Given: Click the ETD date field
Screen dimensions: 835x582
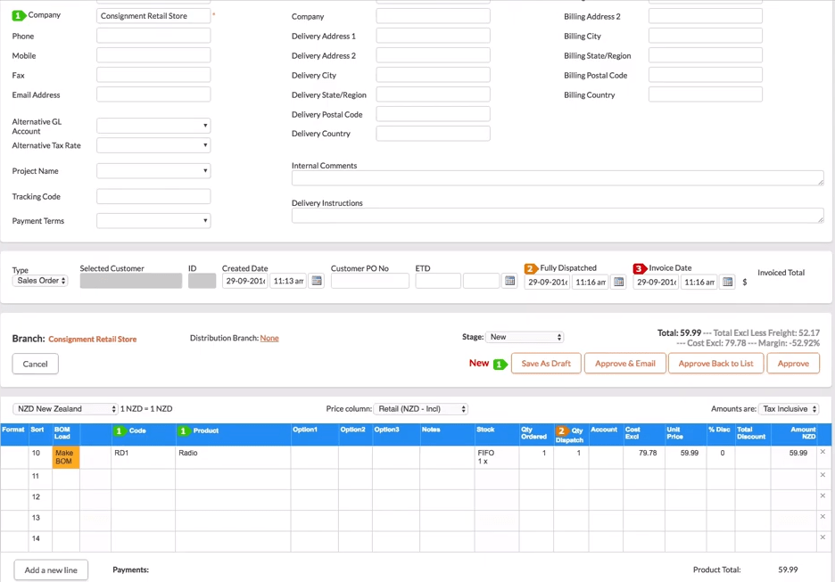Looking at the screenshot, I should point(438,281).
